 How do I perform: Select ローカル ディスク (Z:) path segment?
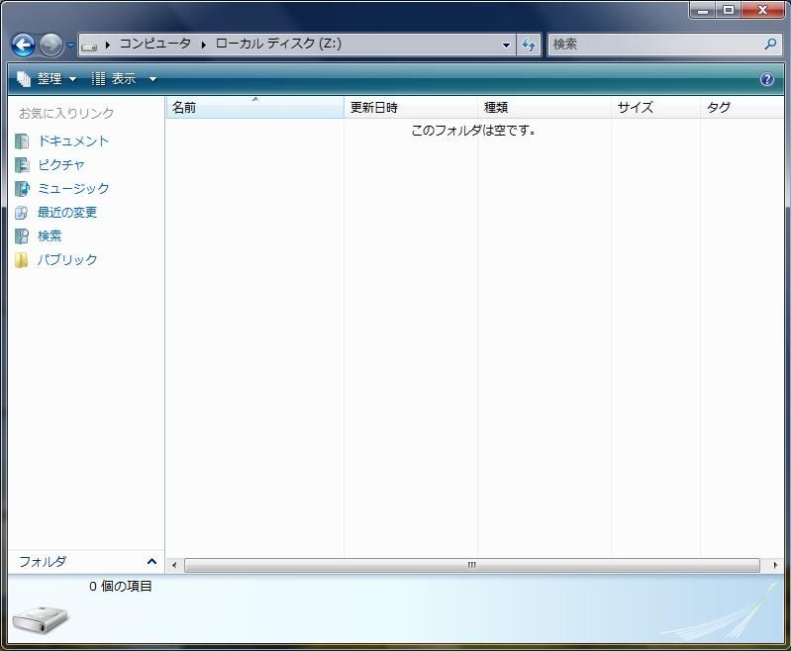[x=278, y=44]
